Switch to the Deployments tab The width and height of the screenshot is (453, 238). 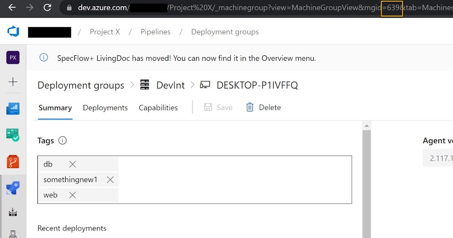coord(105,108)
